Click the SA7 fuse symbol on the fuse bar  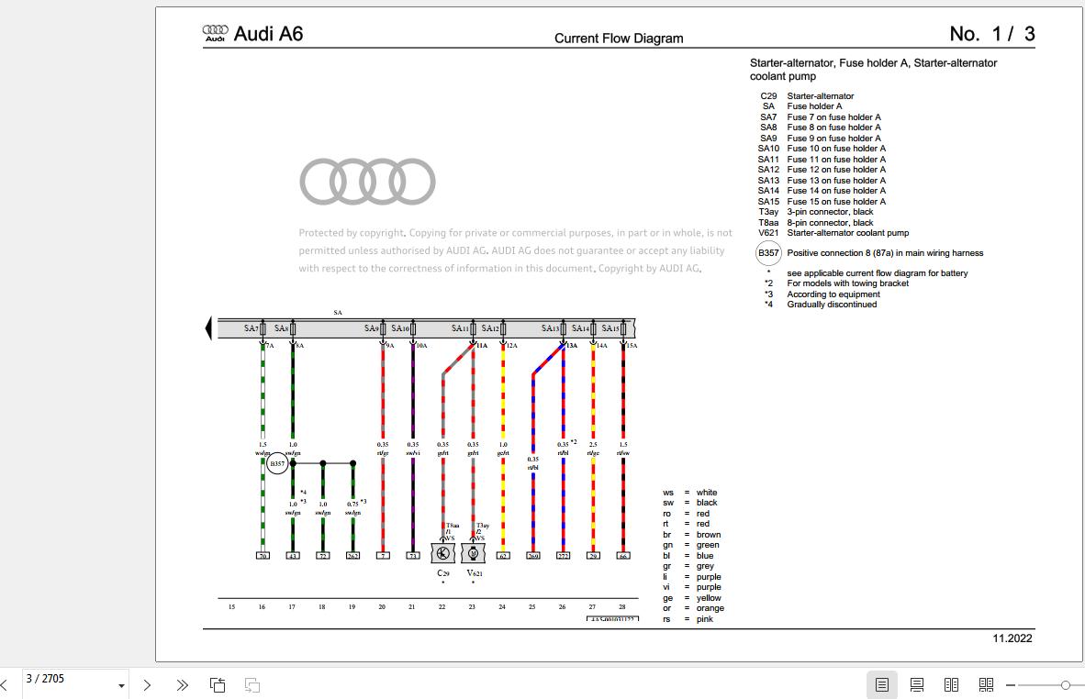pos(263,329)
